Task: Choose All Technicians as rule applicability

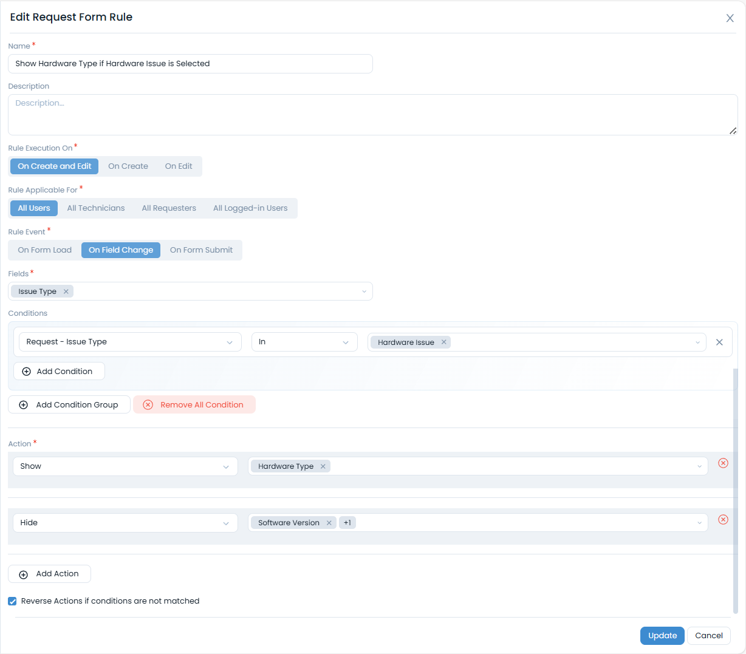Action: 96,208
